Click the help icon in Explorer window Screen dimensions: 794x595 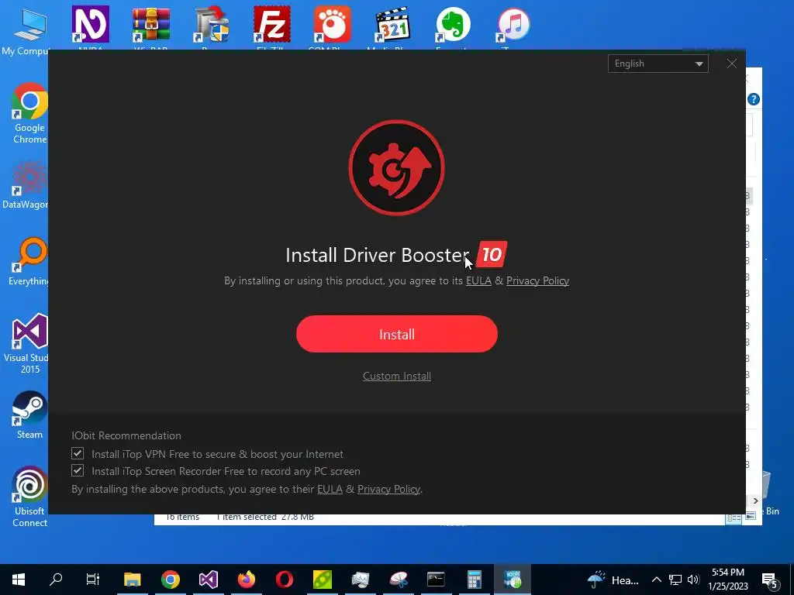[753, 99]
